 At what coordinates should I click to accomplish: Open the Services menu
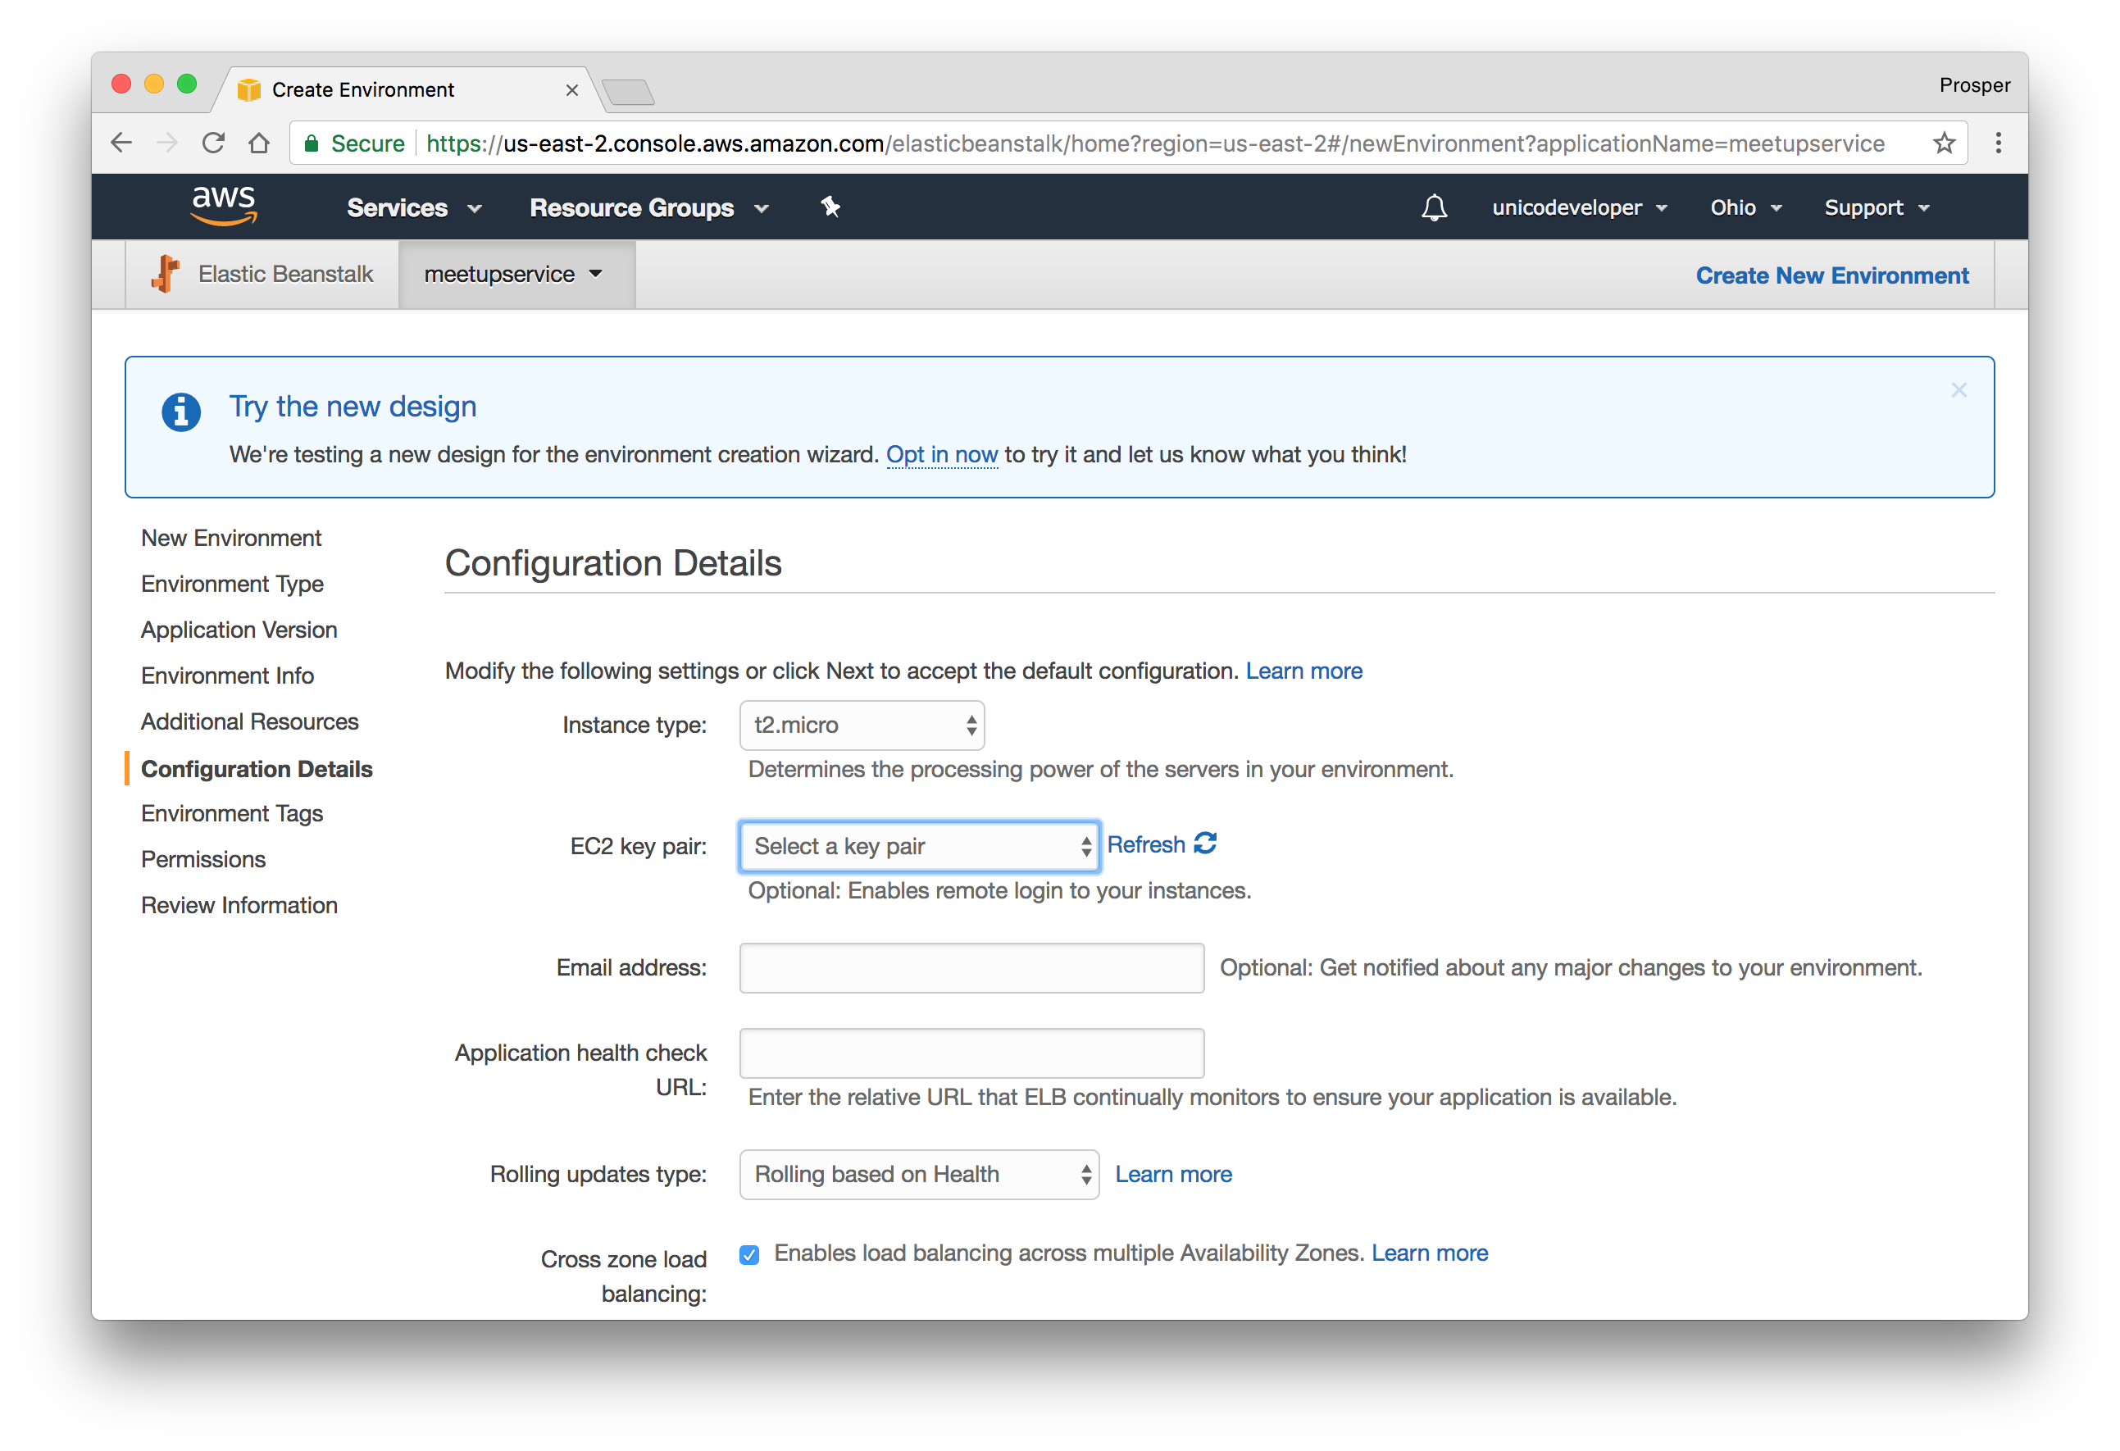tap(413, 208)
